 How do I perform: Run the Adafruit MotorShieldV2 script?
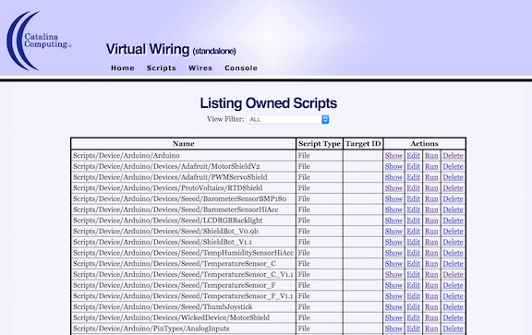(431, 166)
